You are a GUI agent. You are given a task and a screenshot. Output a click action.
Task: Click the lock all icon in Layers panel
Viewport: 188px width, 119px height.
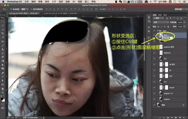168,26
